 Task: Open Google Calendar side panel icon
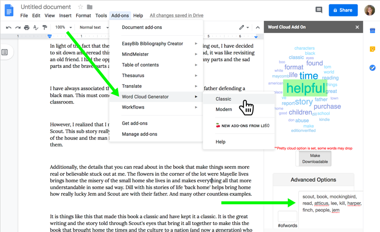[x=373, y=31]
